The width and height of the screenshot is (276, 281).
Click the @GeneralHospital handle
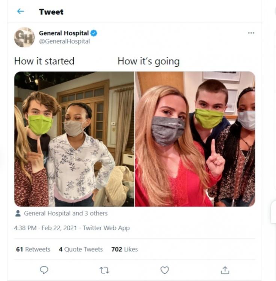tap(64, 41)
